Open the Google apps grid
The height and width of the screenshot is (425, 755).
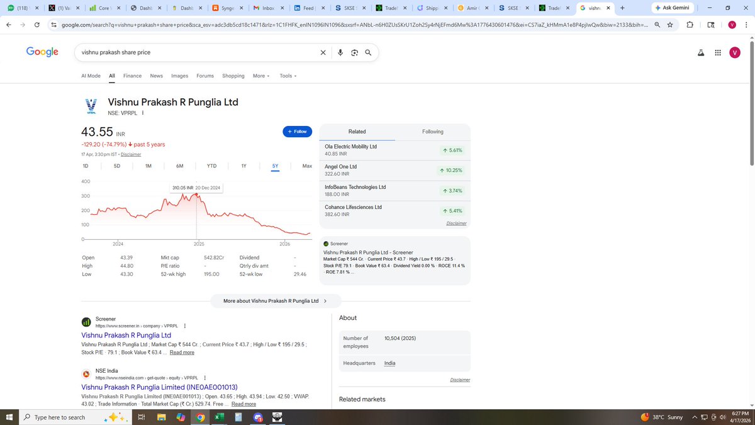coord(718,53)
